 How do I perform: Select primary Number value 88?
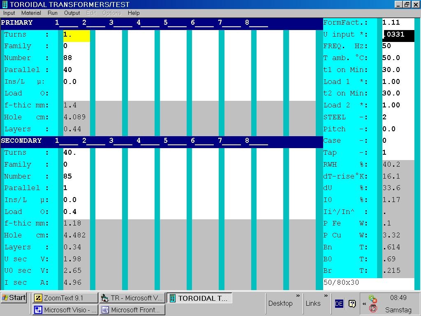pyautogui.click(x=76, y=58)
